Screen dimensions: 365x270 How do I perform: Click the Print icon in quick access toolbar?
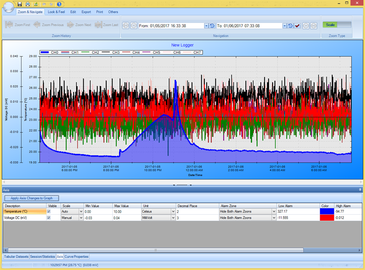point(28,4)
